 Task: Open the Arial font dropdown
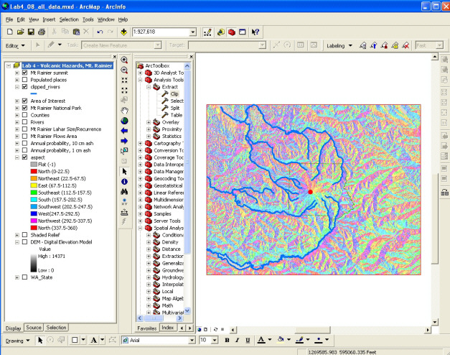(x=192, y=341)
